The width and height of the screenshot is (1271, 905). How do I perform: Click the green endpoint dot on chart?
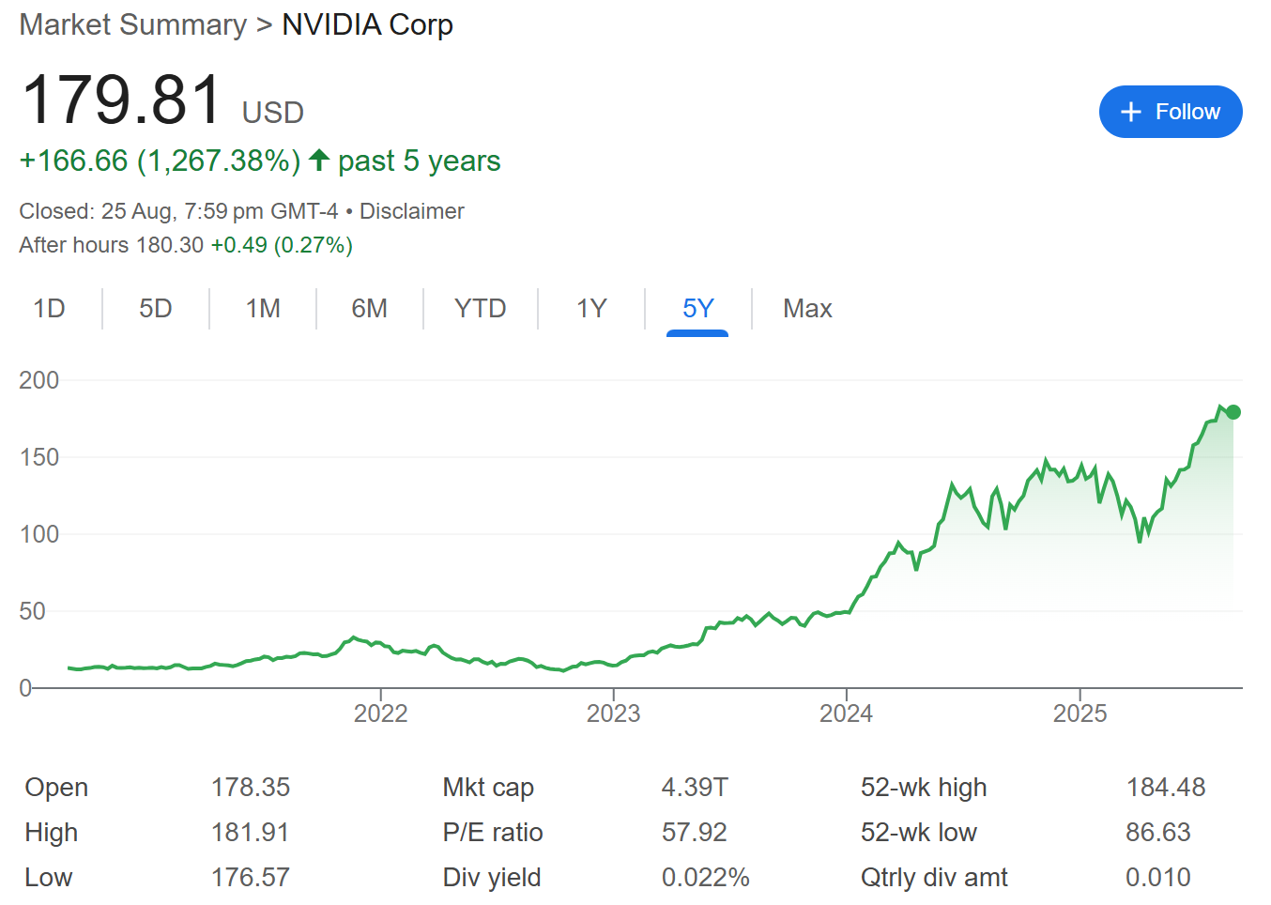click(x=1233, y=412)
